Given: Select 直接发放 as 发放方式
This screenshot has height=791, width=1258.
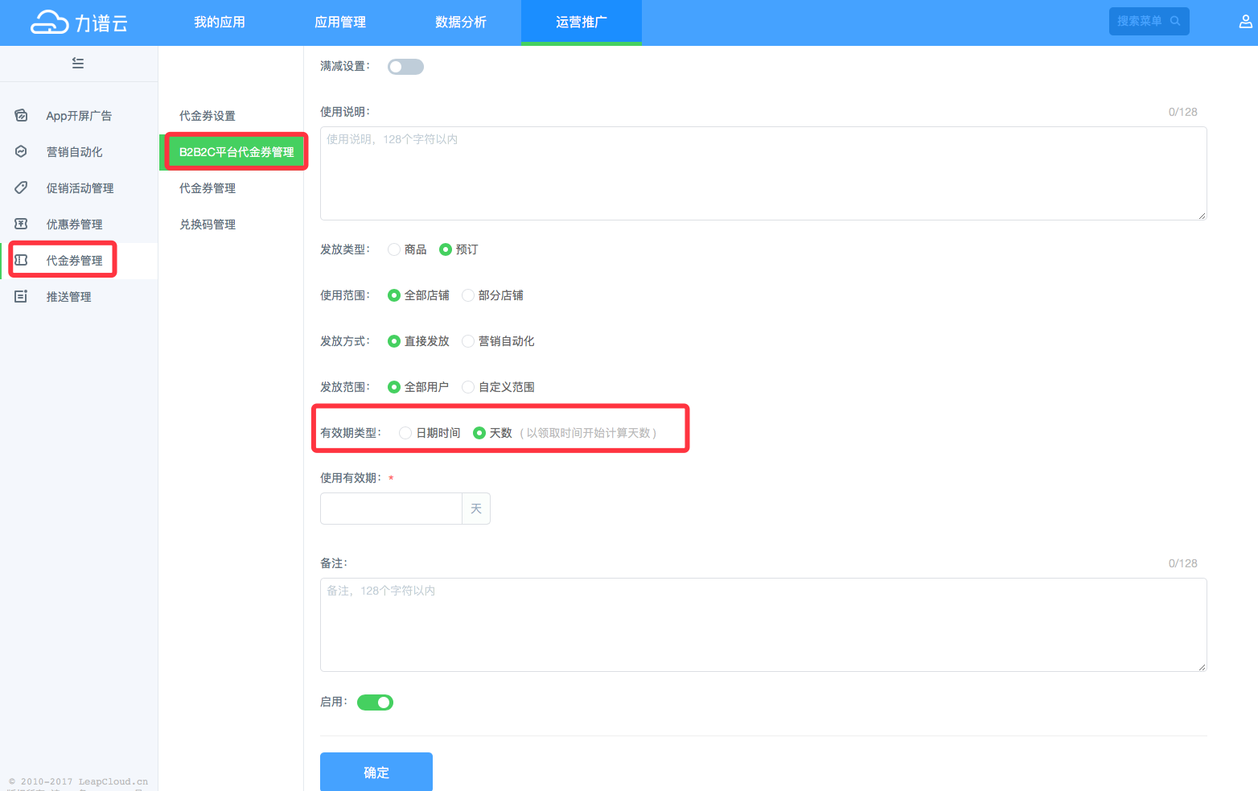Looking at the screenshot, I should 394,341.
